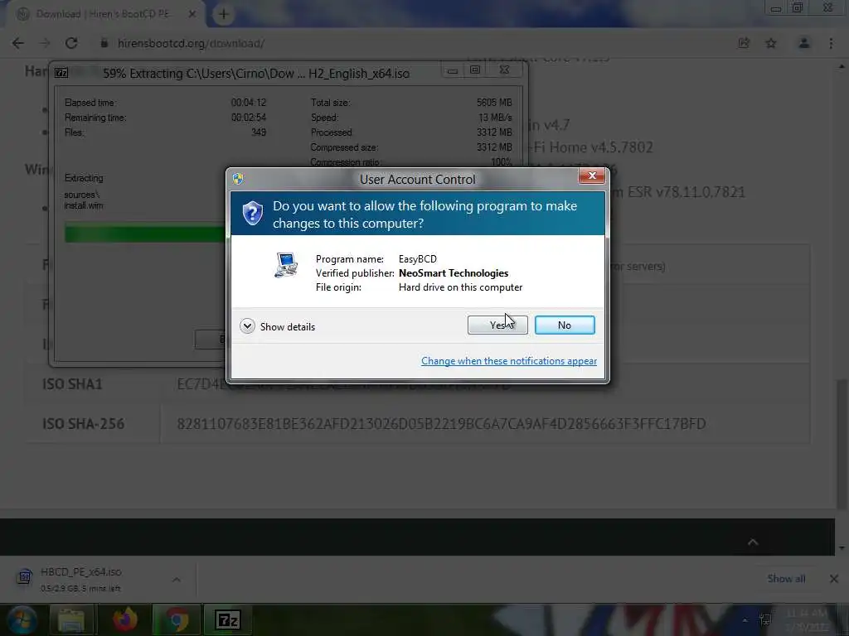
Task: Switch to Chrome in taskbar
Action: [177, 619]
